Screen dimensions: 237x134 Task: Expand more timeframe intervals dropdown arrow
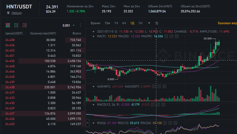point(149,23)
